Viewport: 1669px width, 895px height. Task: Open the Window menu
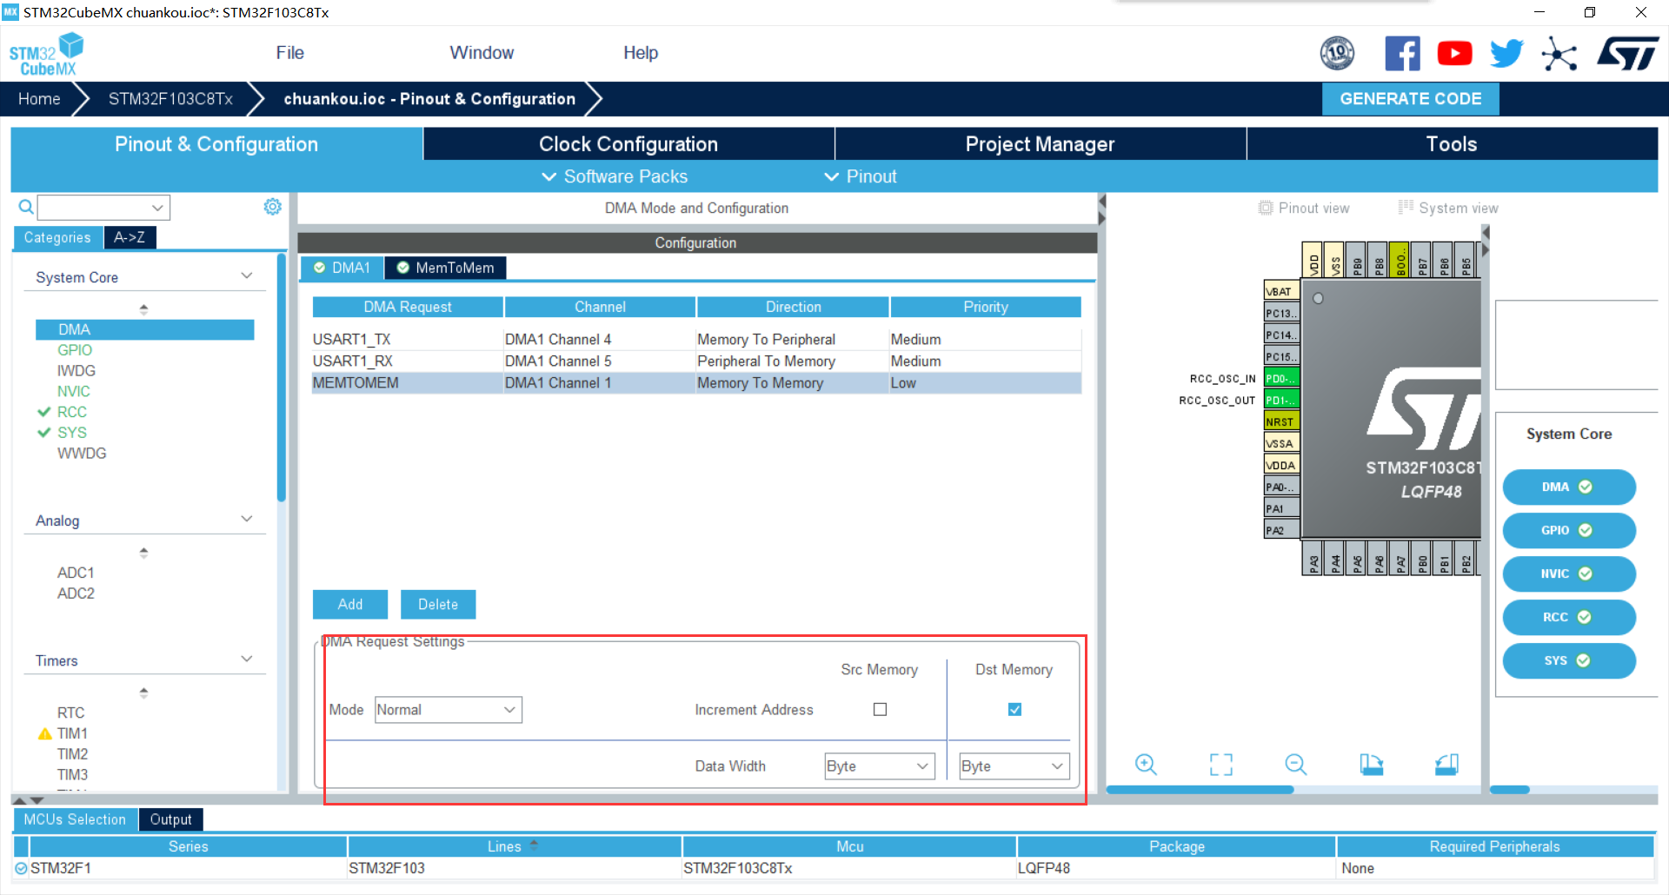pyautogui.click(x=482, y=53)
